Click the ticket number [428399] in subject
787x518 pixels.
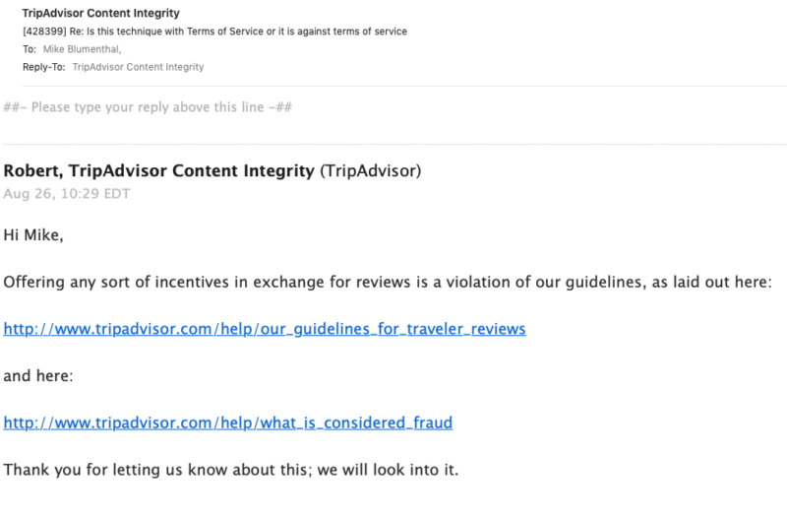pos(44,32)
